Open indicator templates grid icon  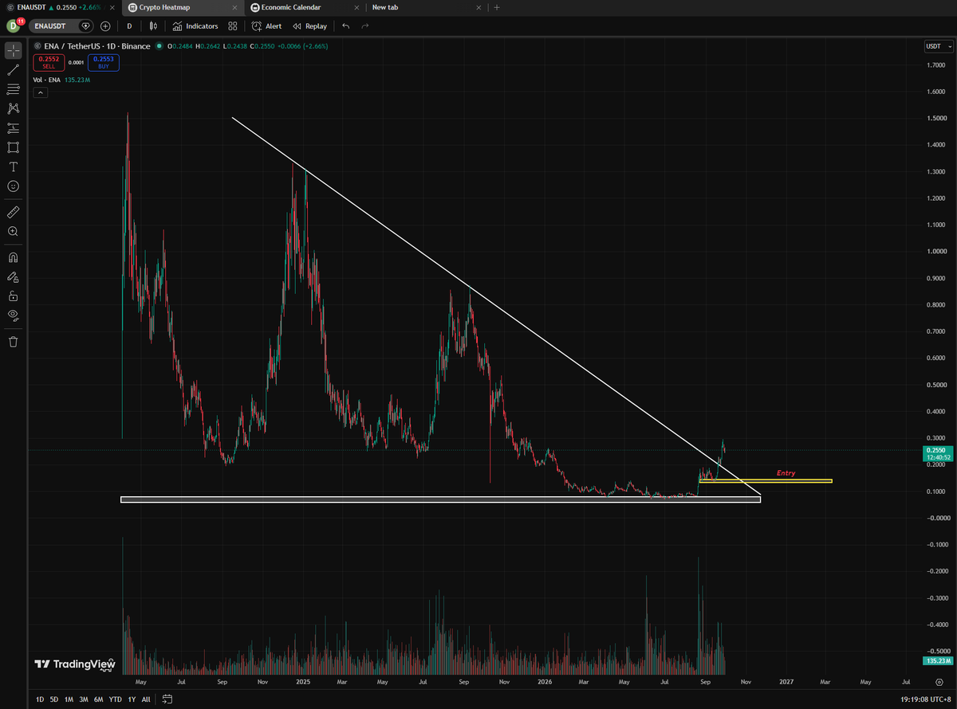(x=233, y=26)
